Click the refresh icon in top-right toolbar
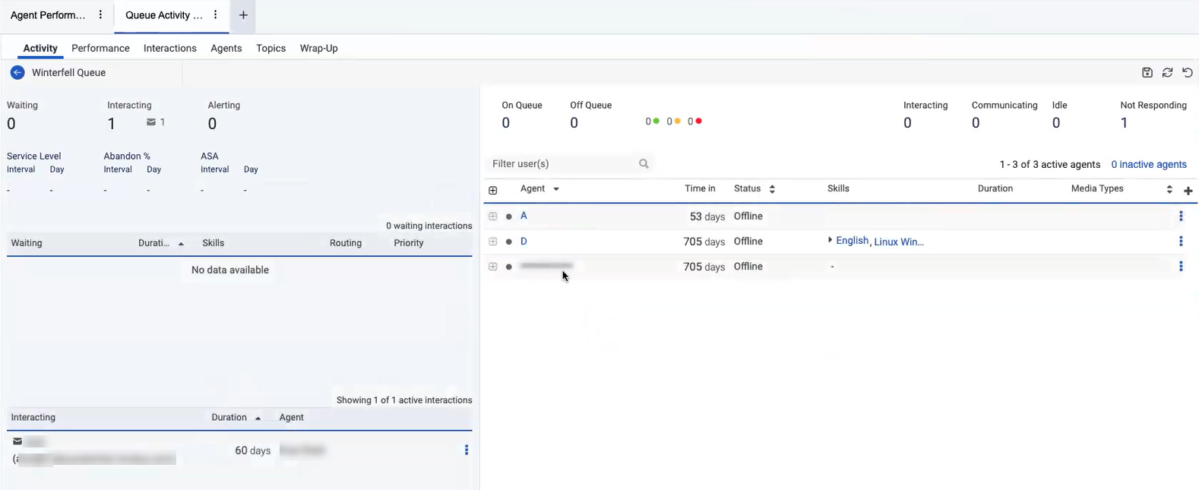 (x=1167, y=73)
